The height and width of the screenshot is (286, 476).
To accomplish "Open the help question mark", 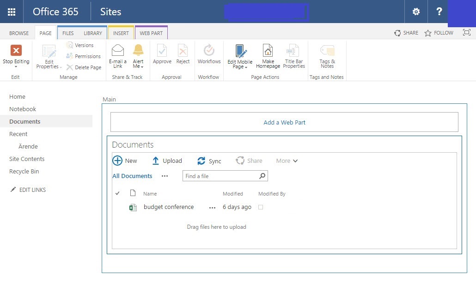I will (x=439, y=12).
